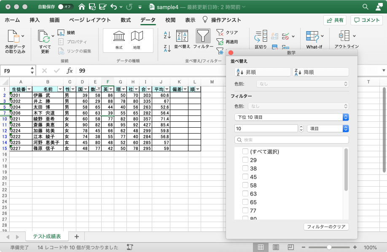
Task: Click the Data Validation icon
Action: click(285, 37)
